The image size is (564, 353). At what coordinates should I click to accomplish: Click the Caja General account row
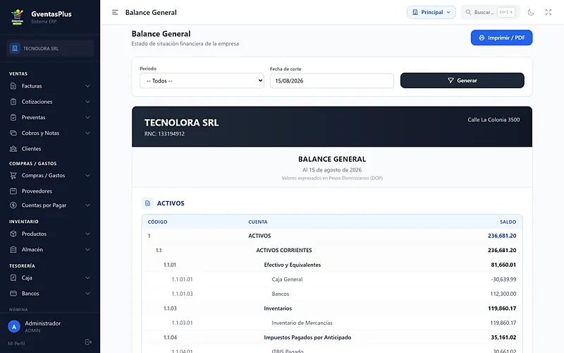coord(332,279)
